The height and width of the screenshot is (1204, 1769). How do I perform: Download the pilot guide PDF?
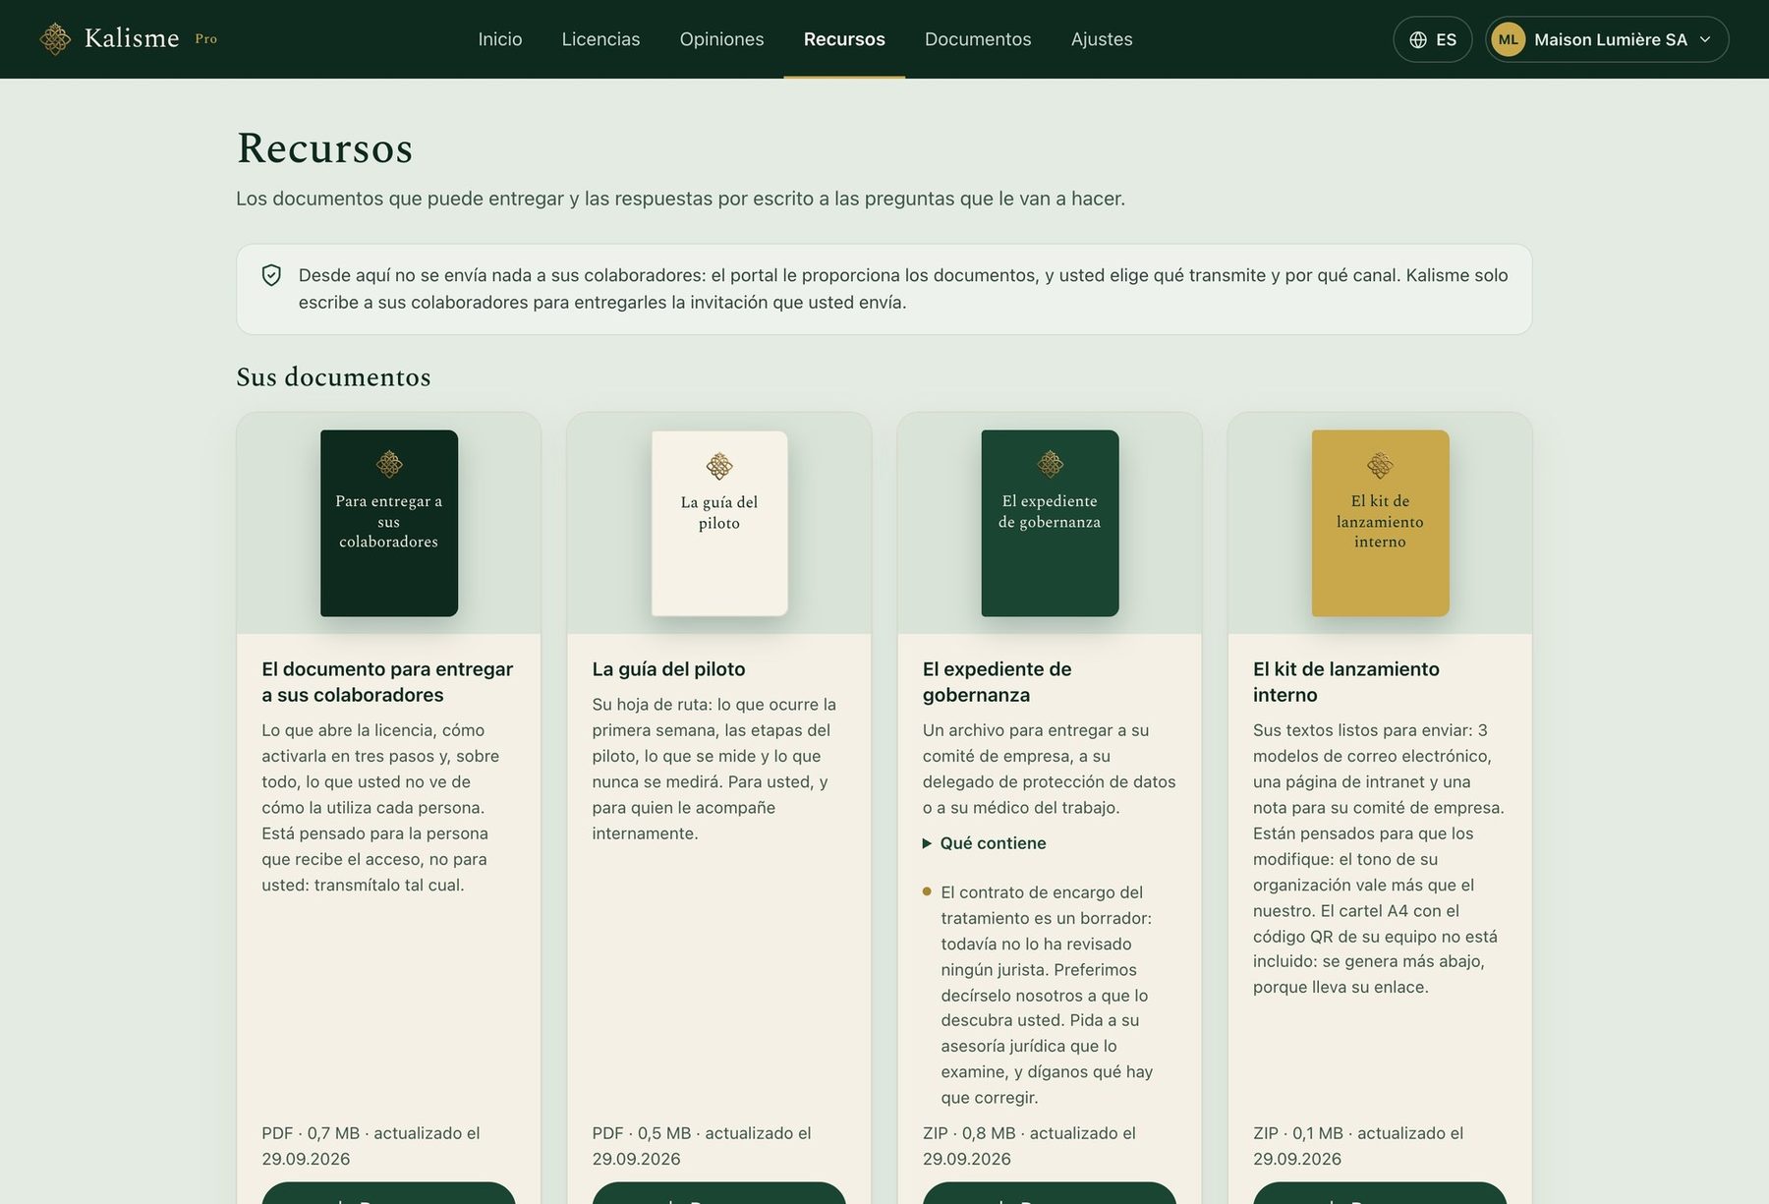pyautogui.click(x=719, y=1193)
